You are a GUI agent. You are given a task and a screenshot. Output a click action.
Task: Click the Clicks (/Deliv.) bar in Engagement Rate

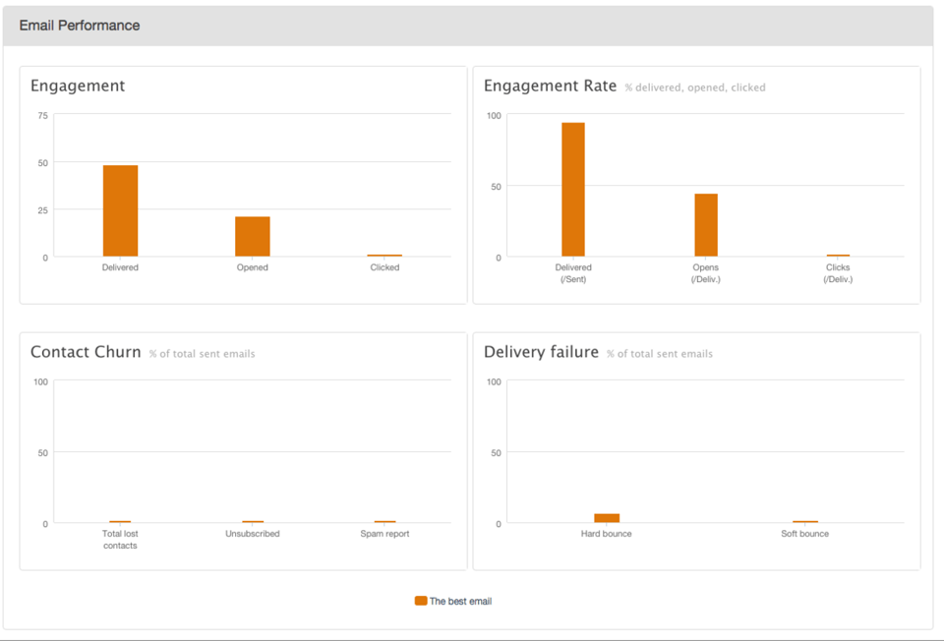[x=838, y=256]
